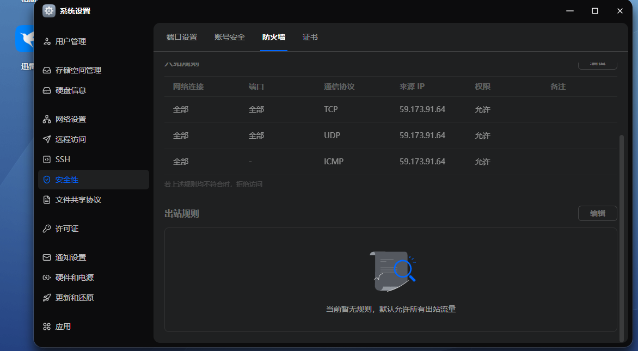Click the TCP protocol cell
The width and height of the screenshot is (638, 351).
tap(331, 109)
